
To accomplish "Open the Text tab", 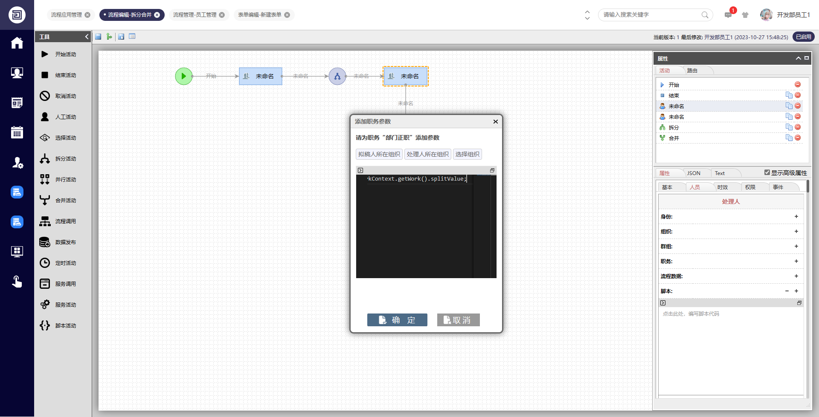I will pos(720,173).
